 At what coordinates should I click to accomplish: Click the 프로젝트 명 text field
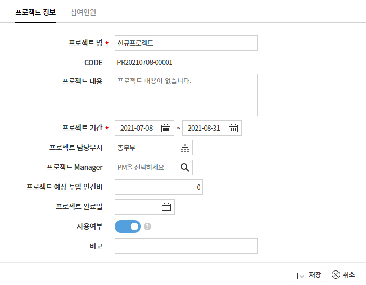(186, 43)
